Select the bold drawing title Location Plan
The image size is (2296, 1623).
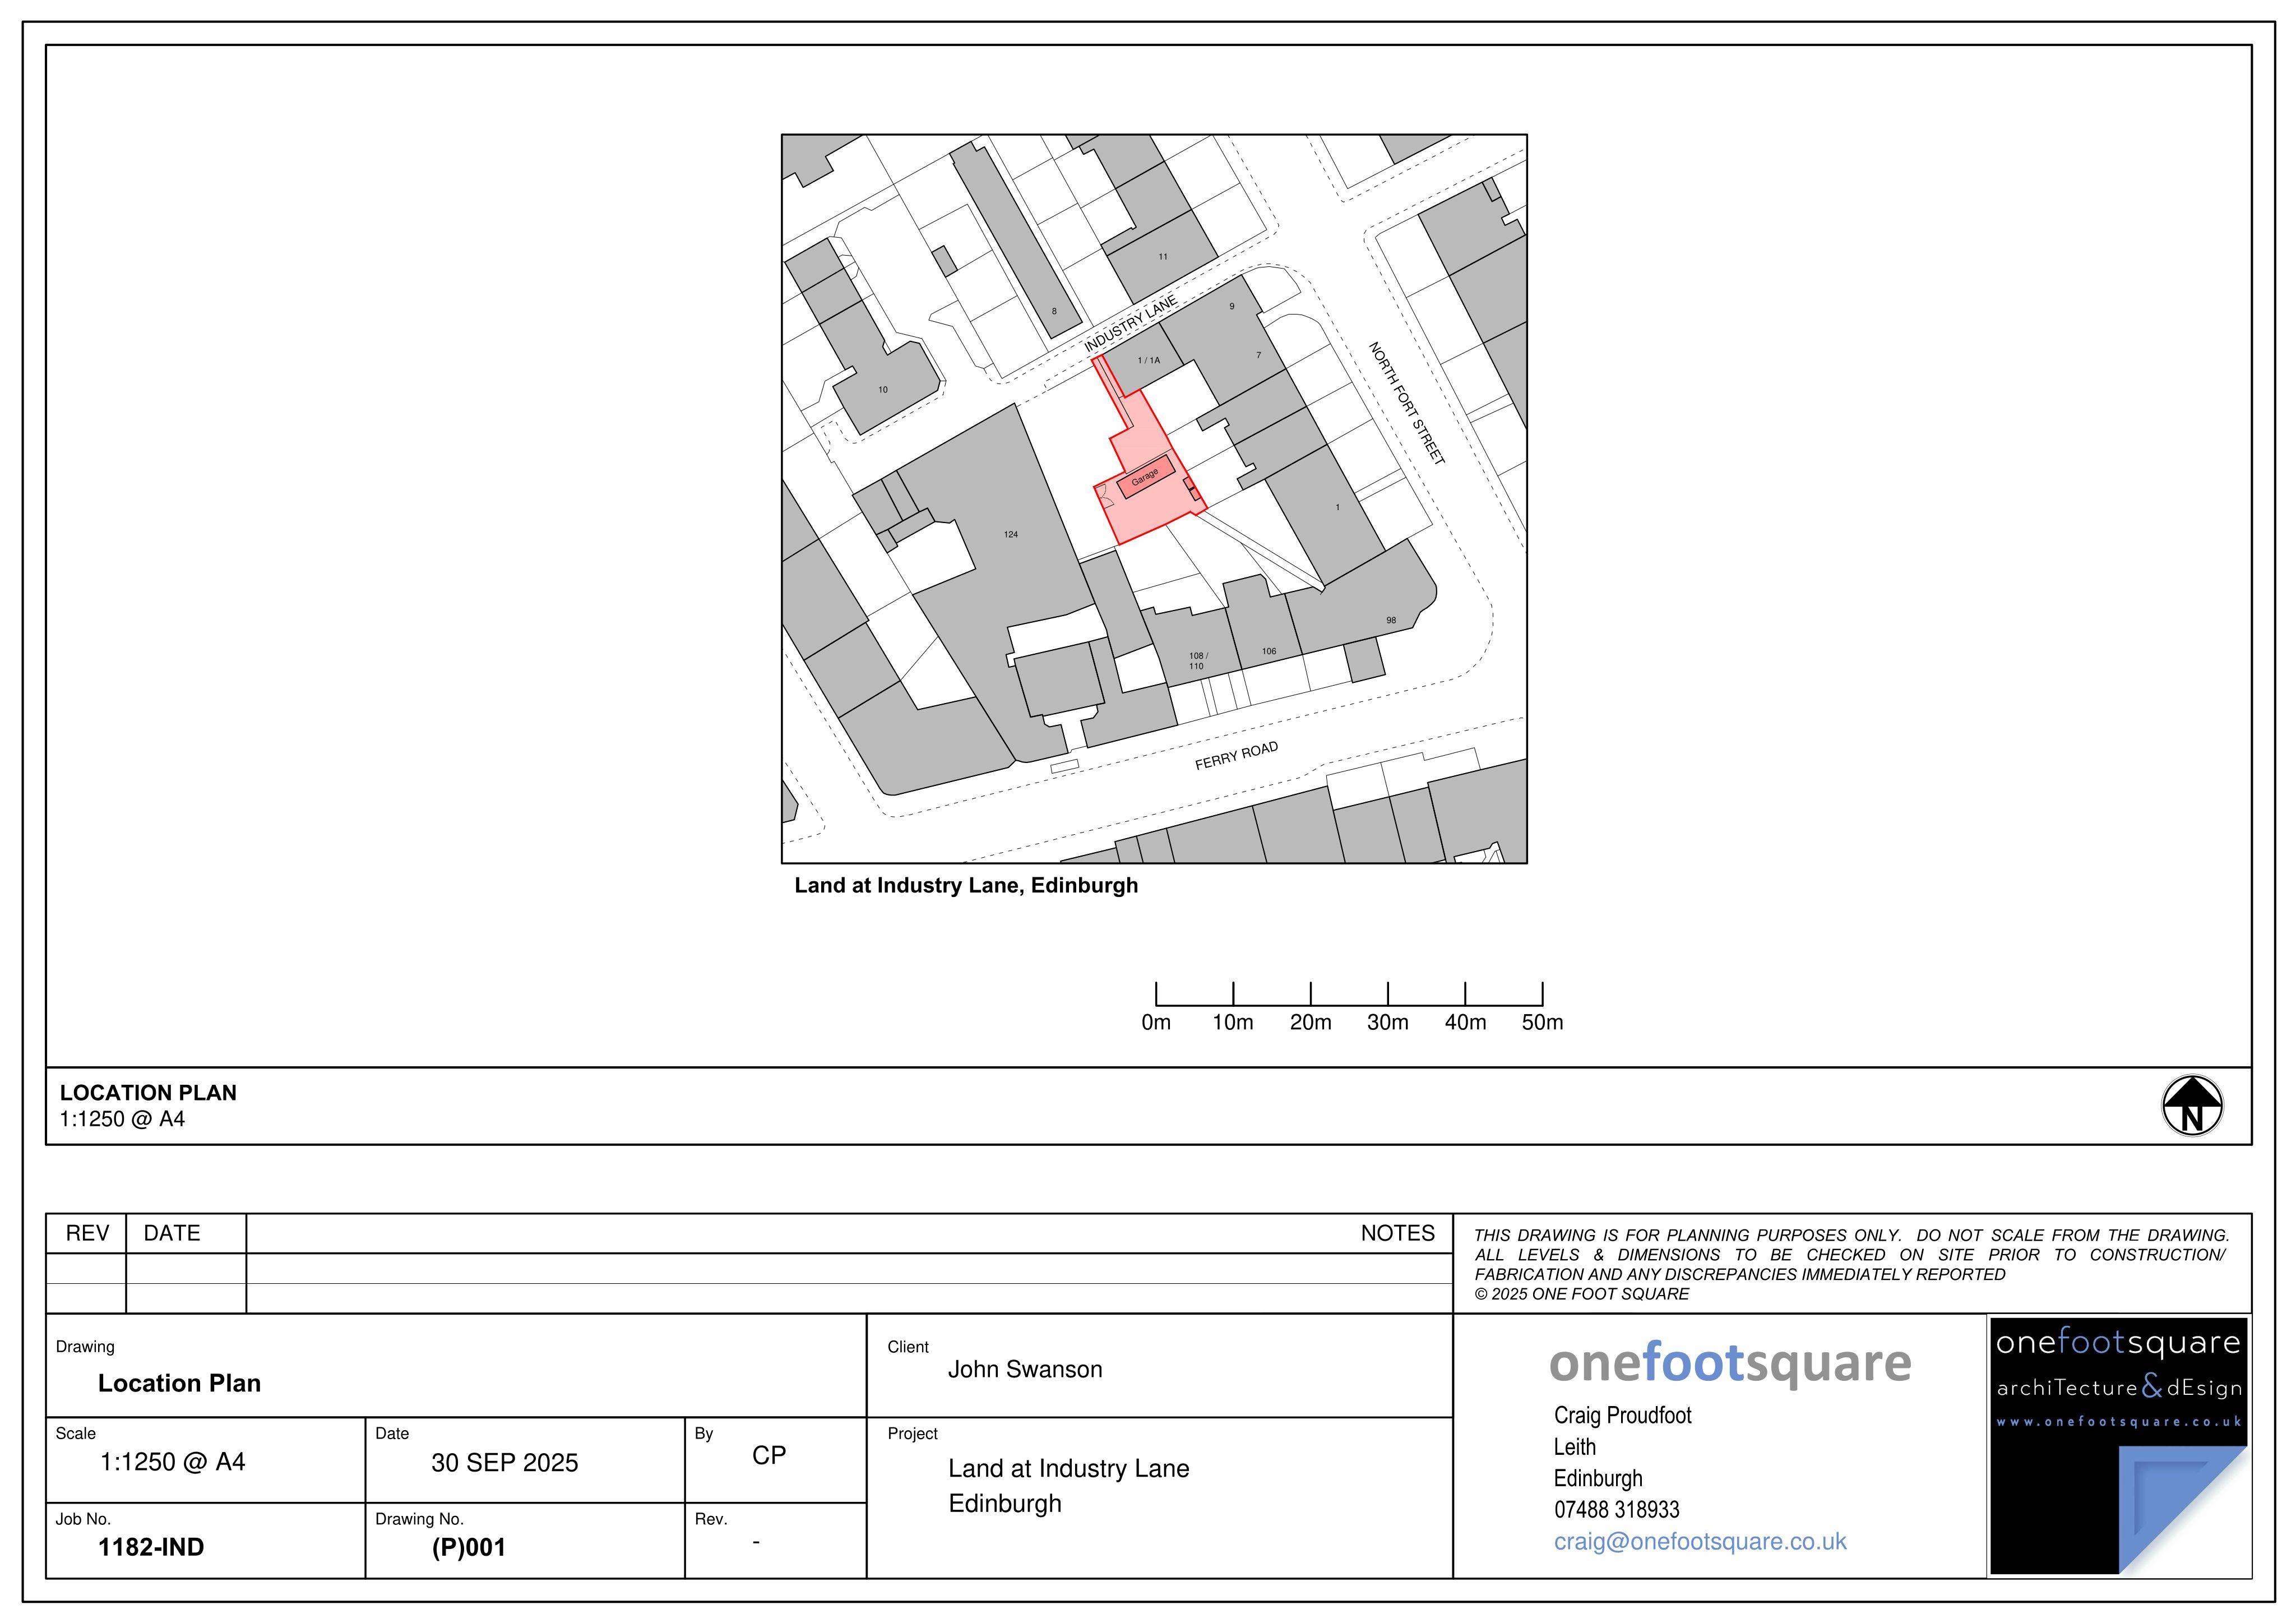click(179, 1384)
